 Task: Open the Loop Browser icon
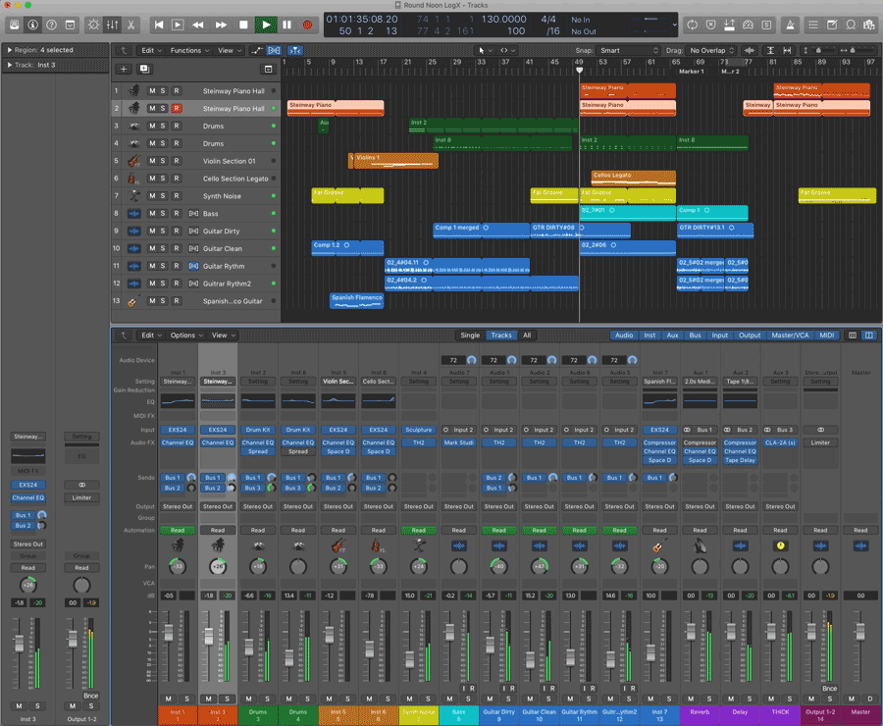pos(851,25)
